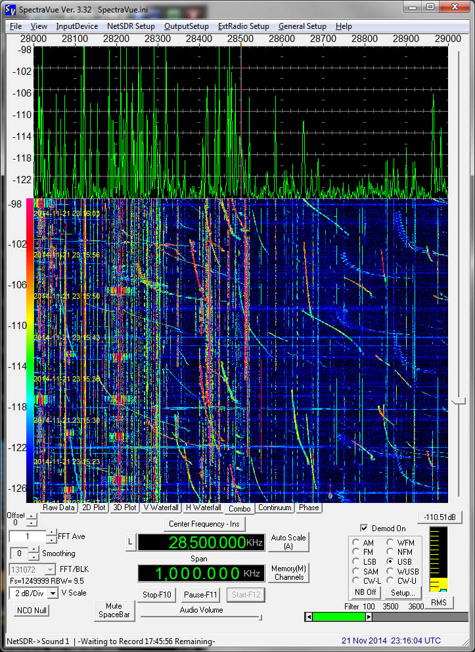
Task: Toggle the NB Off noise blanker button
Action: tap(365, 592)
